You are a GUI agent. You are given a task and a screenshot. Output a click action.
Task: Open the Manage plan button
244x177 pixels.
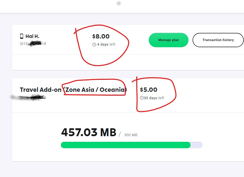[168, 40]
